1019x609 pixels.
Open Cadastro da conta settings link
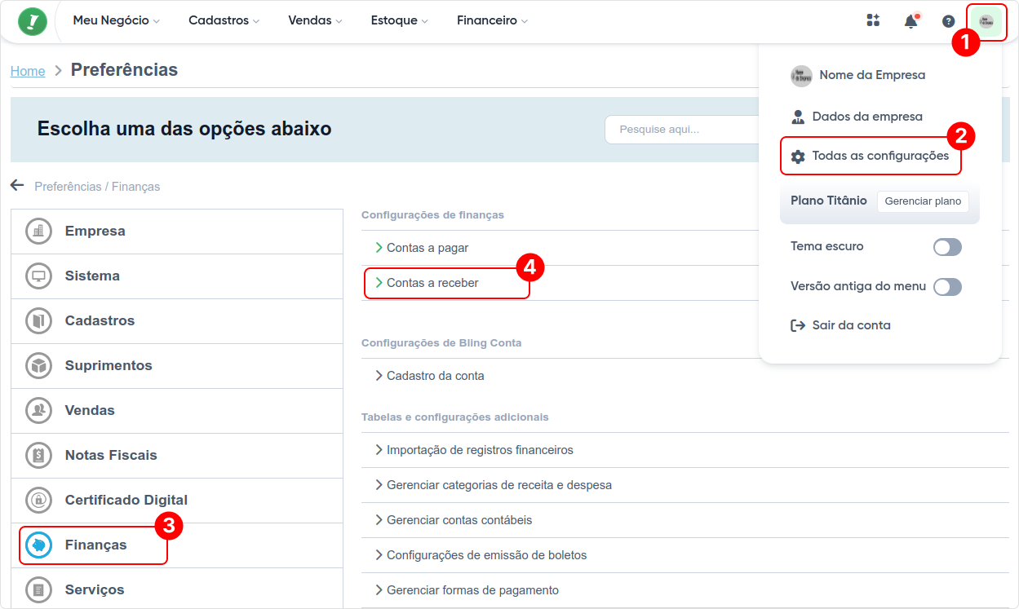(x=436, y=376)
